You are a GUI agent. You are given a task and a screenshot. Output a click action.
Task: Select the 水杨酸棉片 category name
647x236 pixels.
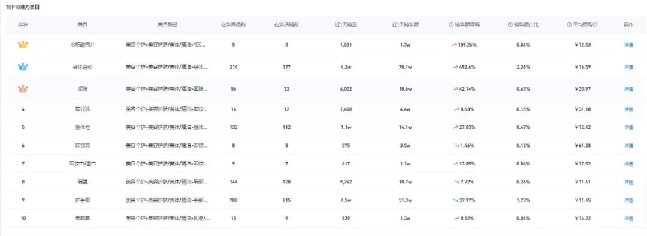coord(82,45)
